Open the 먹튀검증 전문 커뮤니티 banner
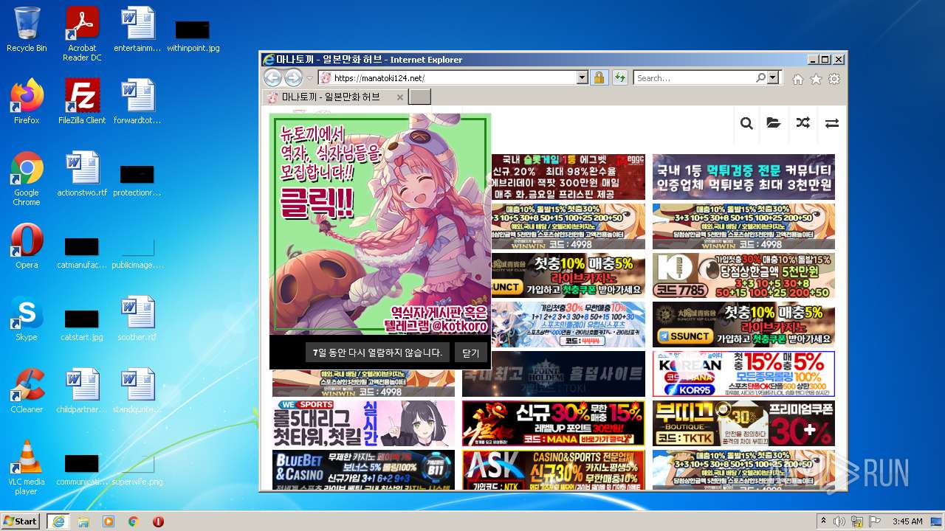 (743, 176)
